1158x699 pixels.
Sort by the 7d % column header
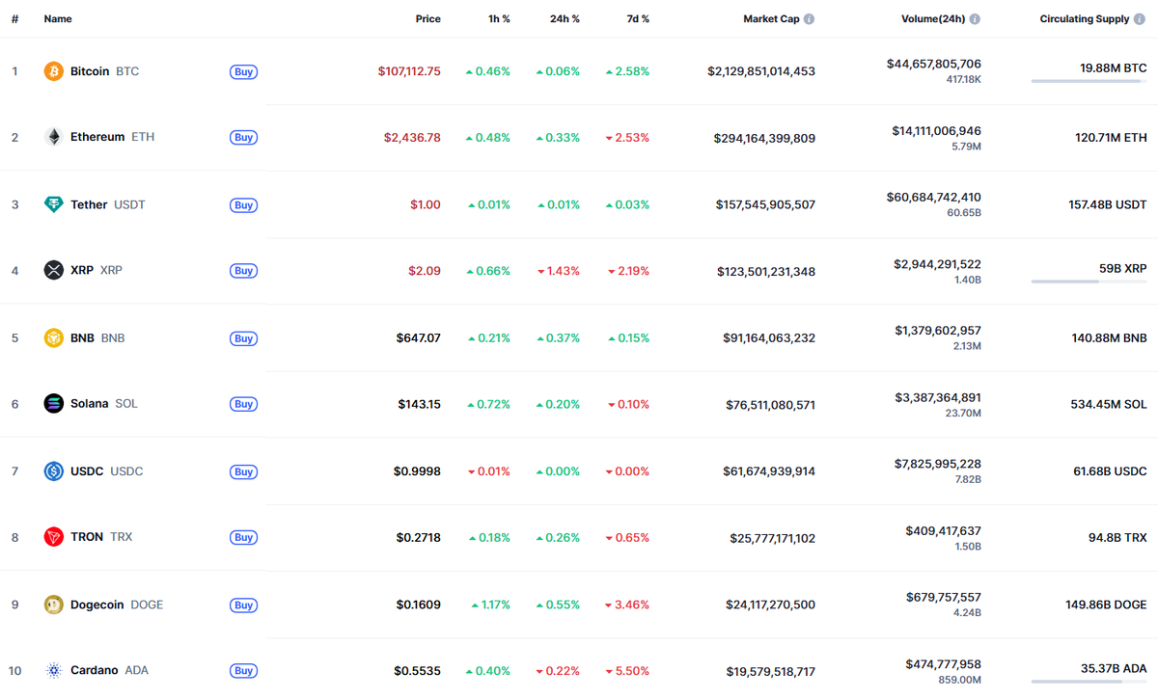tap(637, 17)
